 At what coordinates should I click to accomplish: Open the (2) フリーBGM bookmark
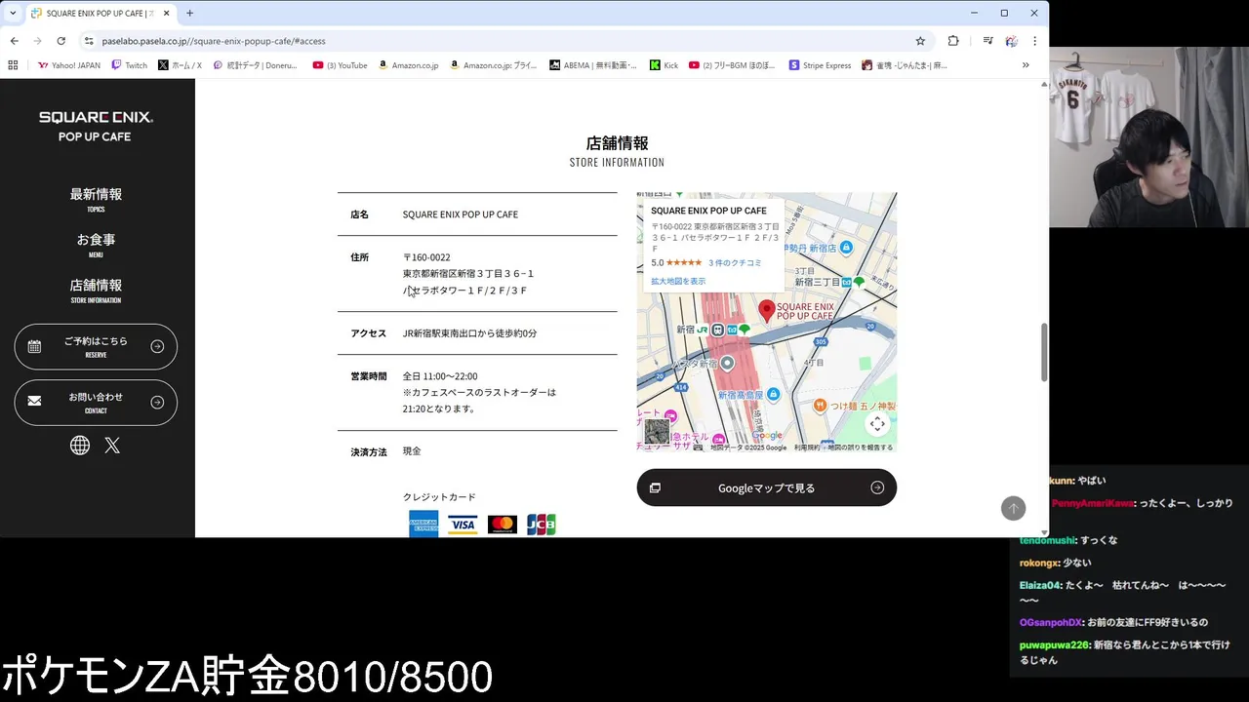coord(732,65)
